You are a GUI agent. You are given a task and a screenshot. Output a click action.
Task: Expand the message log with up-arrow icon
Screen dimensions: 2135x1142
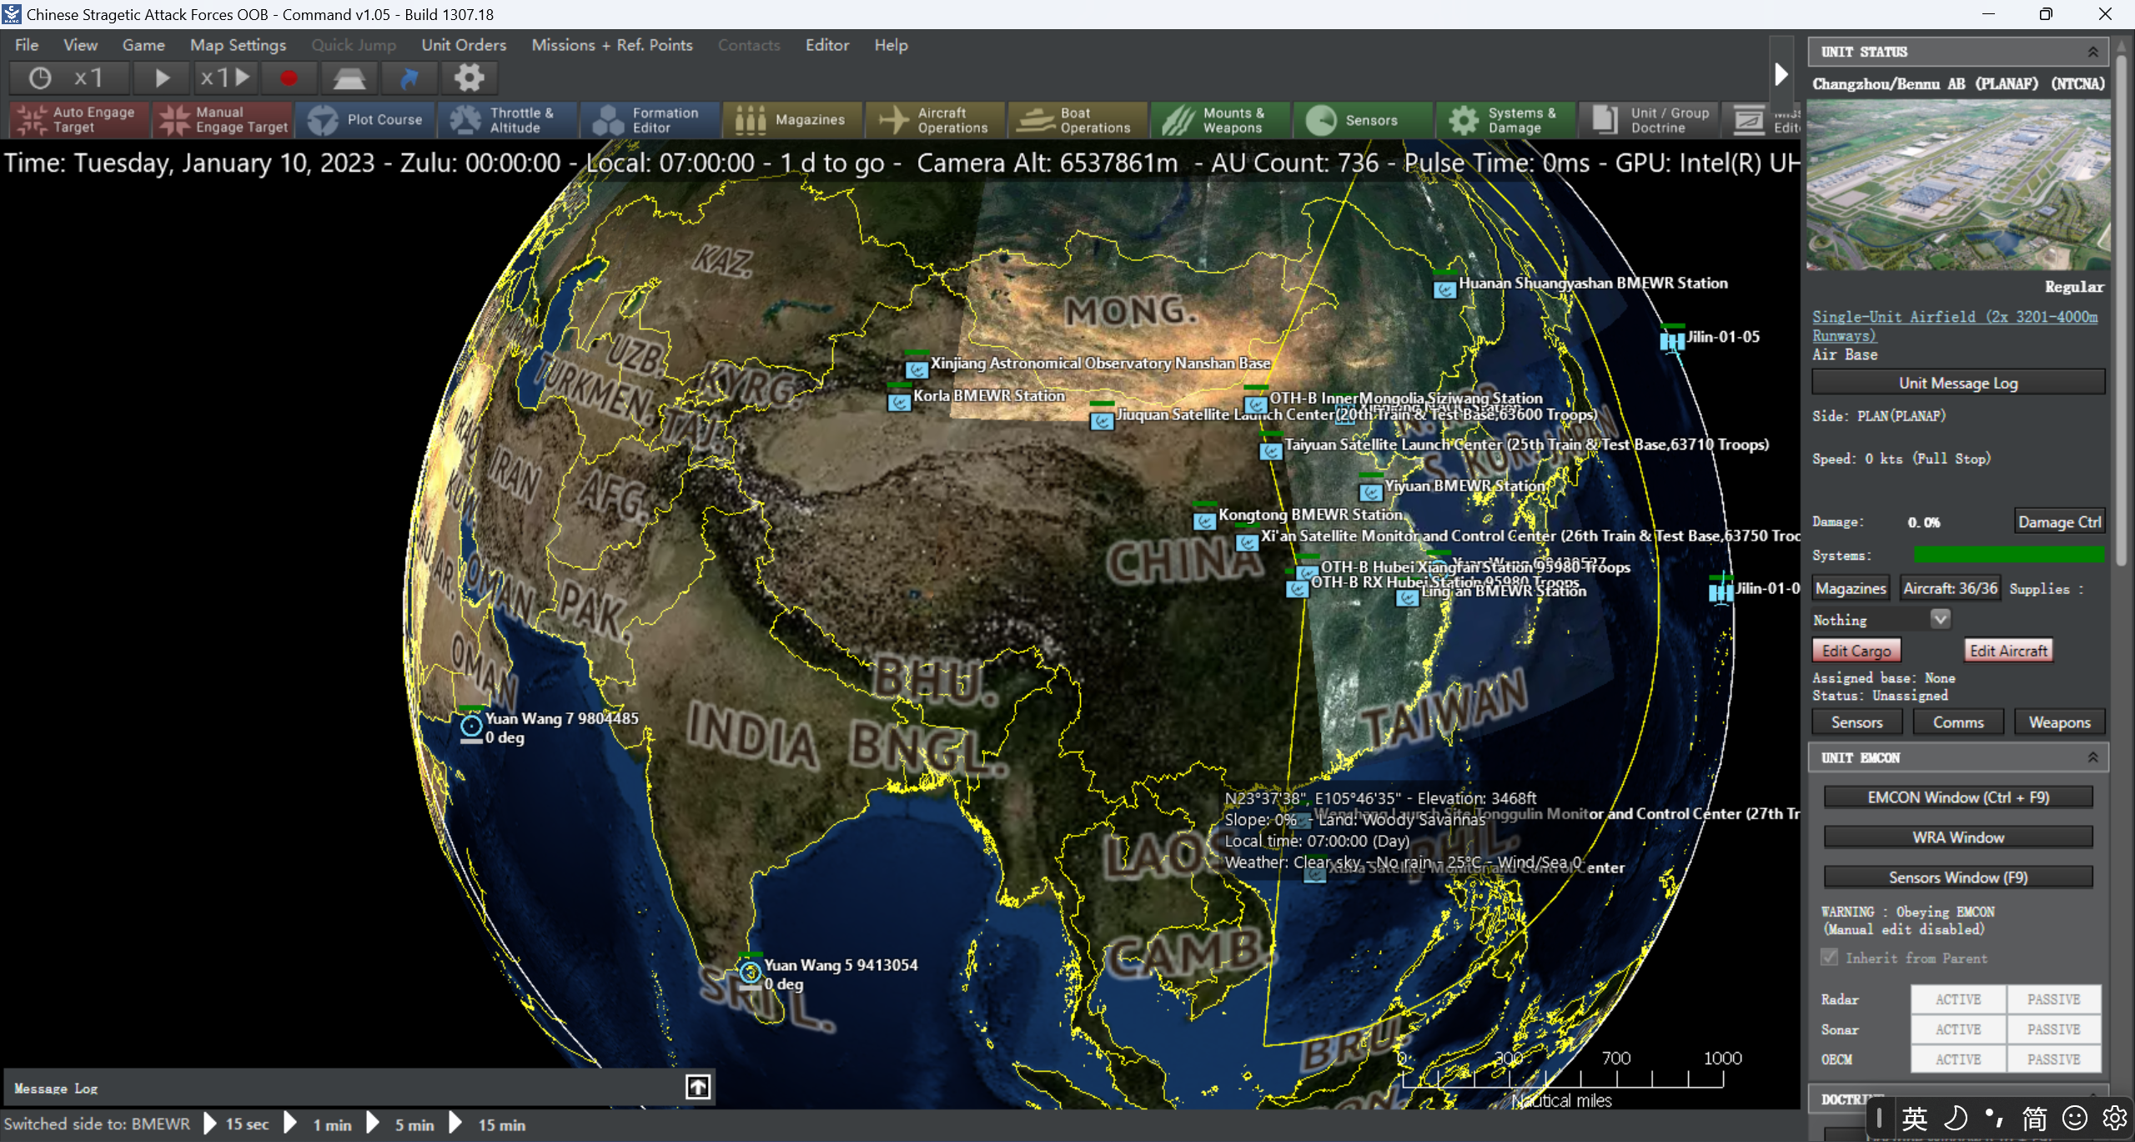click(698, 1086)
